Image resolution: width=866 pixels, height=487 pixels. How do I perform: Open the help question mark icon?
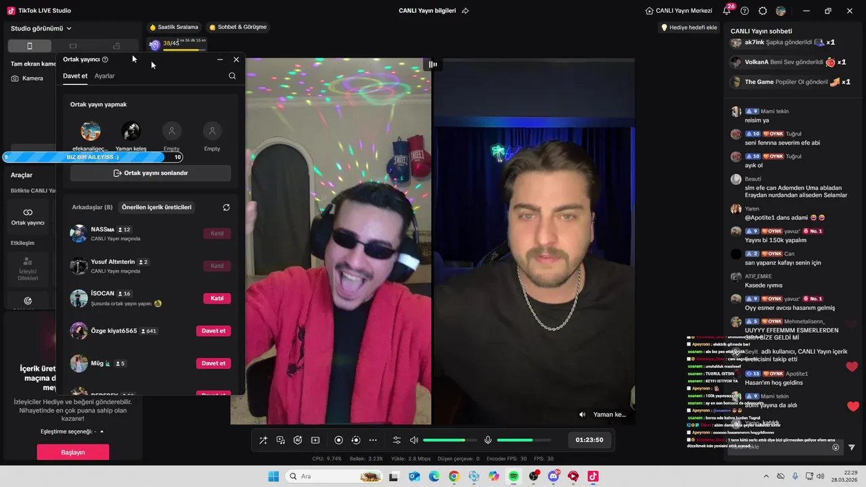pyautogui.click(x=745, y=11)
